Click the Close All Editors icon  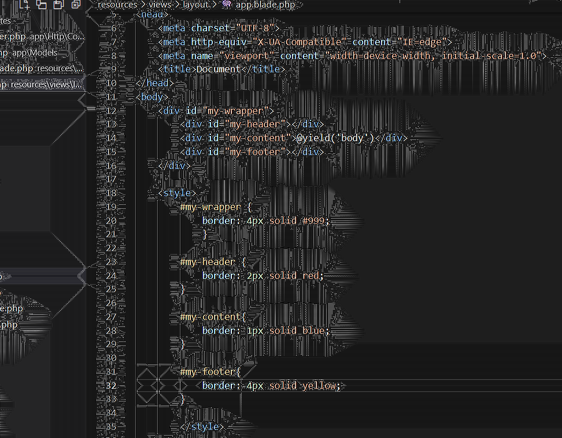click(76, 4)
